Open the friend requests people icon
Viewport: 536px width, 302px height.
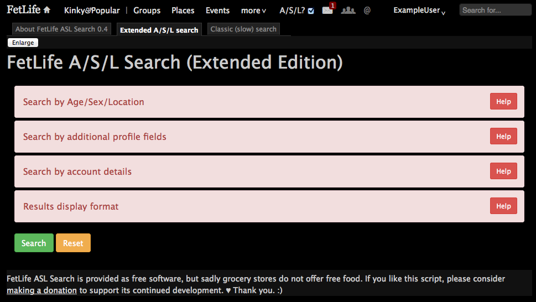tap(348, 11)
